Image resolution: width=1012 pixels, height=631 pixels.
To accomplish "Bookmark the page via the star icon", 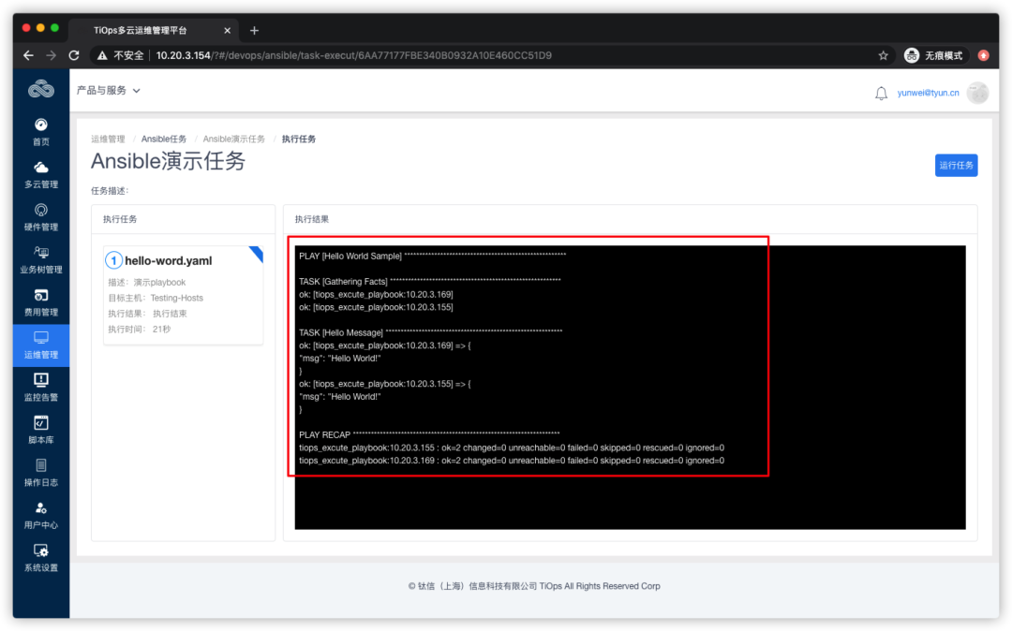I will pyautogui.click(x=882, y=55).
